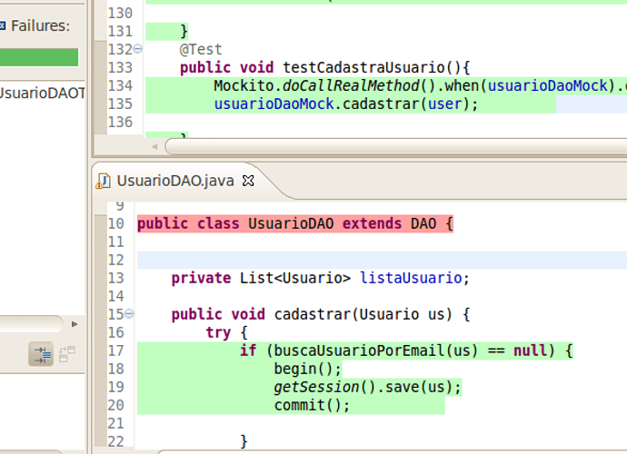Click the Failures icon in JUnit panel
Screen dimensions: 627x454
pyautogui.click(x=3, y=26)
